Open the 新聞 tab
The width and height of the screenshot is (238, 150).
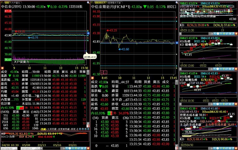click(73, 129)
